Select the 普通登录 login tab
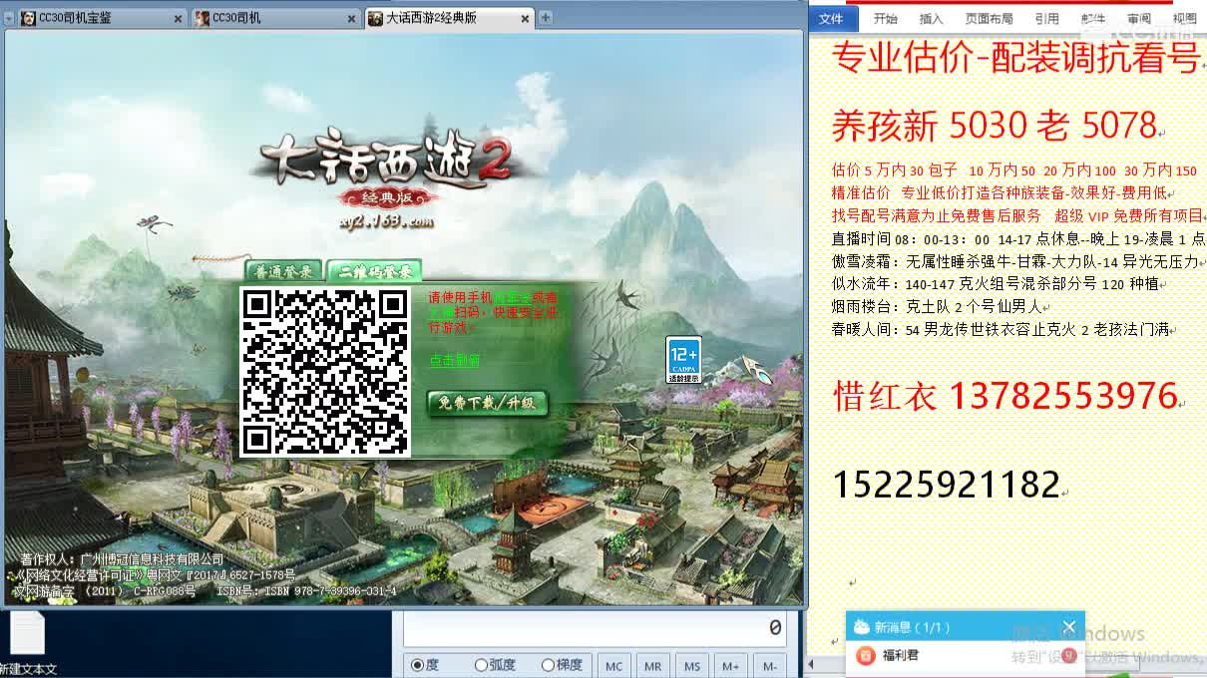The image size is (1207, 678). click(283, 271)
